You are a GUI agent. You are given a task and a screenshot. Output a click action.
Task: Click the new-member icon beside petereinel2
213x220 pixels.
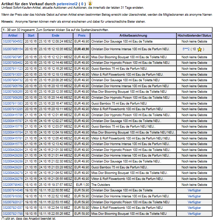click(90, 3)
